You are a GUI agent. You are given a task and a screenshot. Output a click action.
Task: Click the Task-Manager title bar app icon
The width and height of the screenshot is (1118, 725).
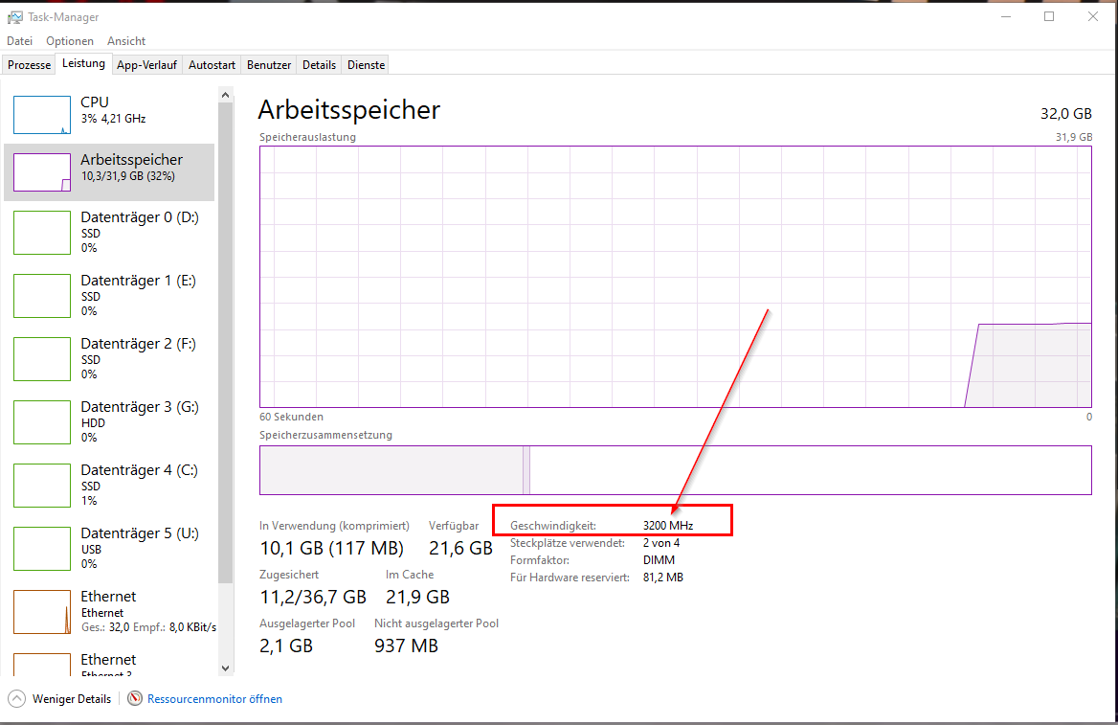click(x=15, y=16)
